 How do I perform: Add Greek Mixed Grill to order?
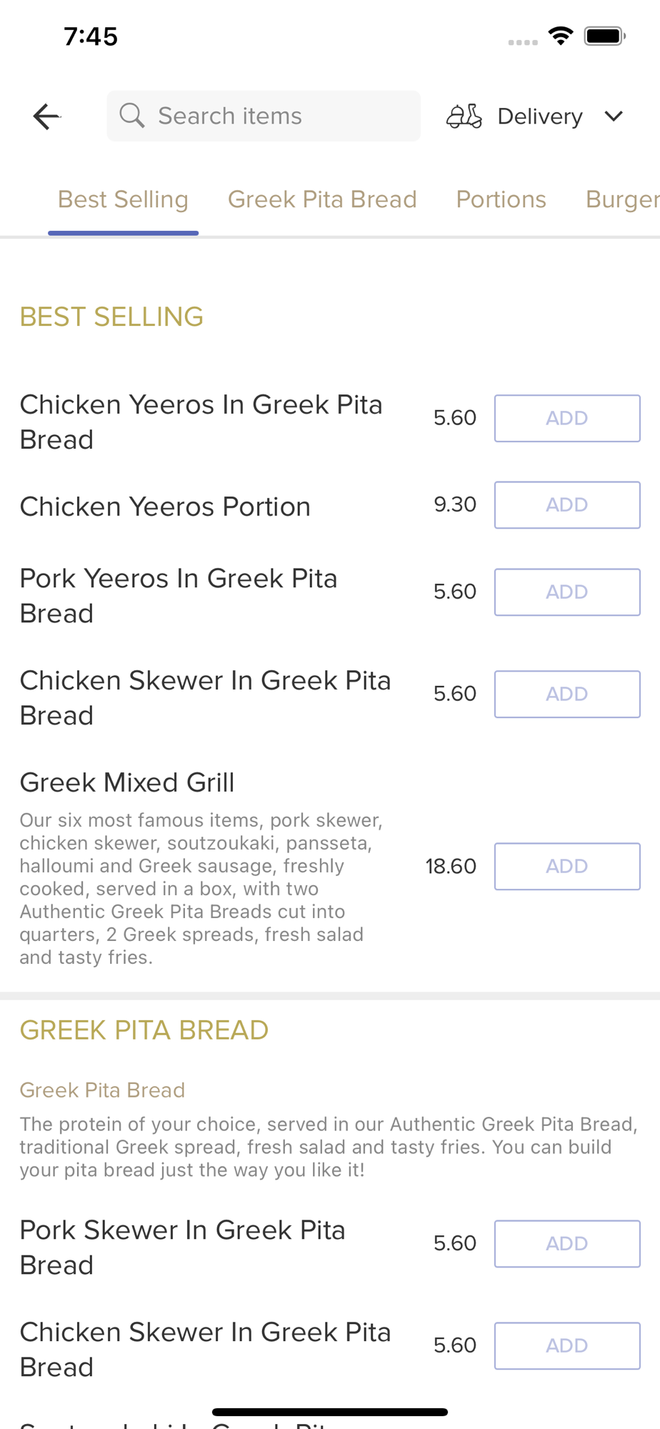tap(567, 867)
